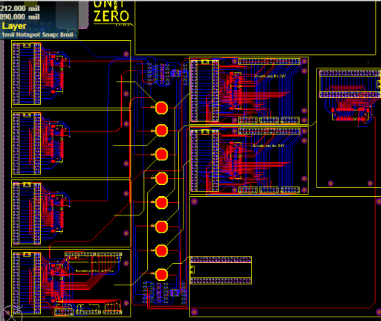Click silkscreen label text on bottom-left module
This screenshot has height=321, width=381.
(x=94, y=271)
